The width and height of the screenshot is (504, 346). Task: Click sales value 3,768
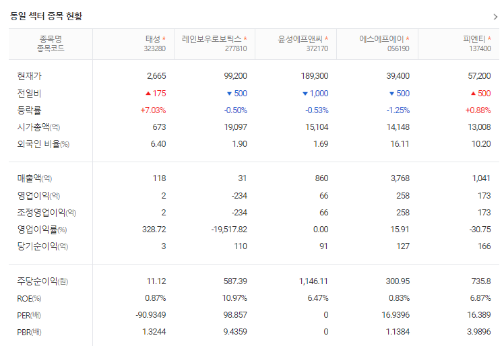pos(400,178)
